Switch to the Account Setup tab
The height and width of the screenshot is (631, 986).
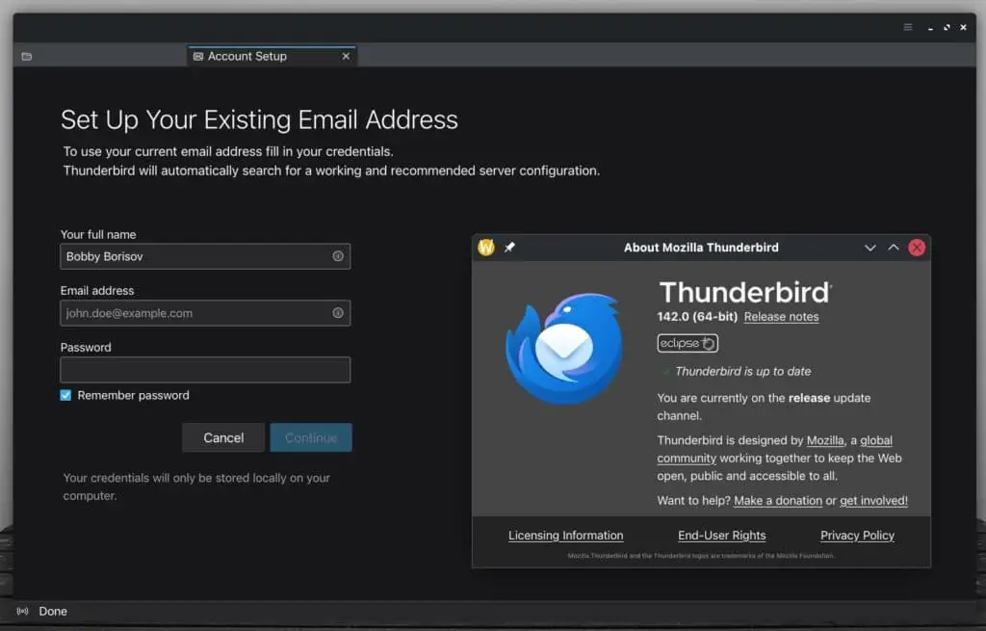click(x=247, y=57)
